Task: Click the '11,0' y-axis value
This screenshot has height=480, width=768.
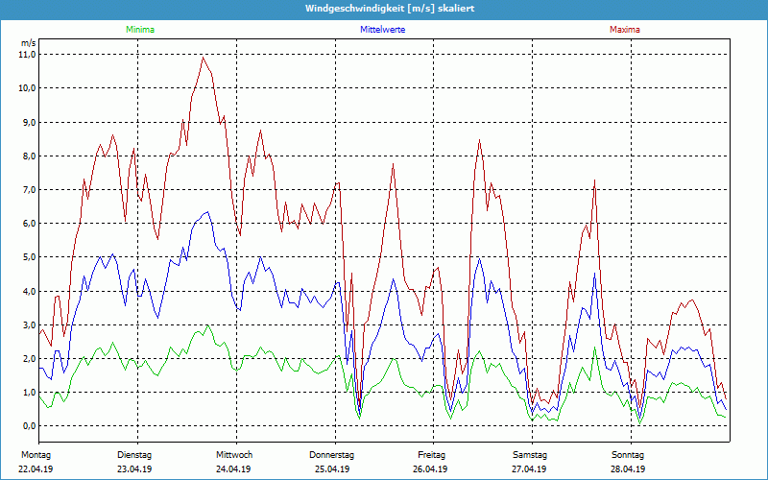Action: pos(28,55)
